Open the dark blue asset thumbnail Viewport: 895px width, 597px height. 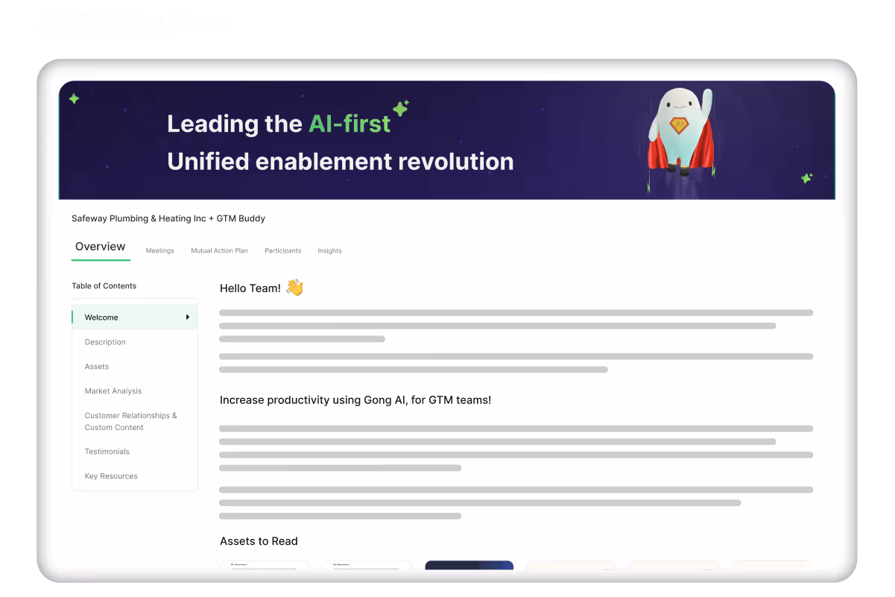(x=469, y=566)
